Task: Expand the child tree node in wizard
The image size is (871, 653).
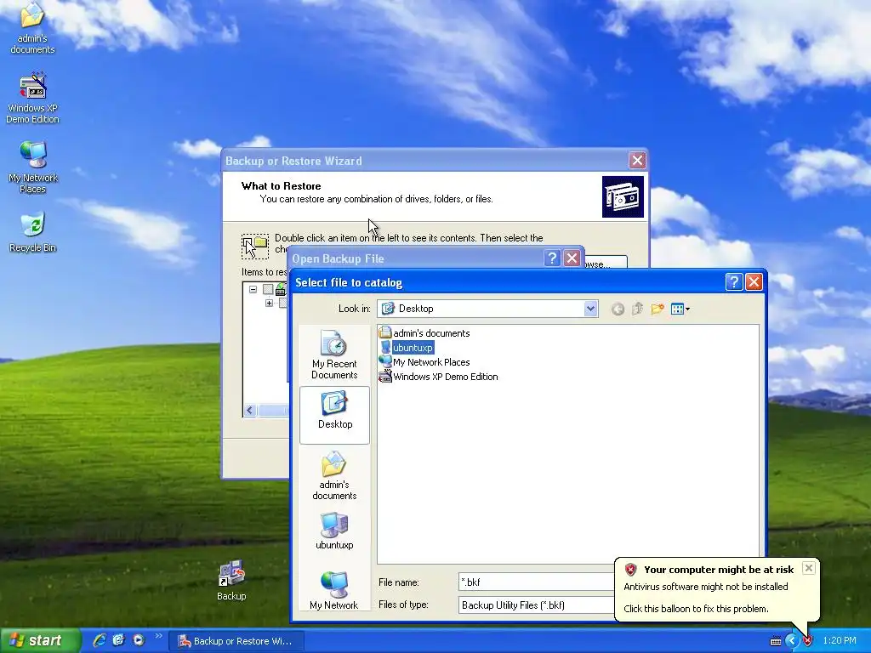Action: tap(269, 304)
